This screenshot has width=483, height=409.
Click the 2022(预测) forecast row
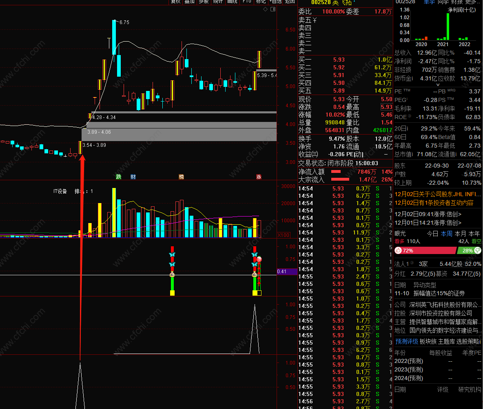[x=438, y=361]
